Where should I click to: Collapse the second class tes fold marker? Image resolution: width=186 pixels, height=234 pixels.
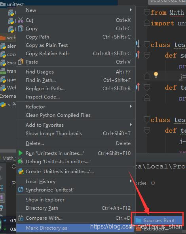pos(147,120)
